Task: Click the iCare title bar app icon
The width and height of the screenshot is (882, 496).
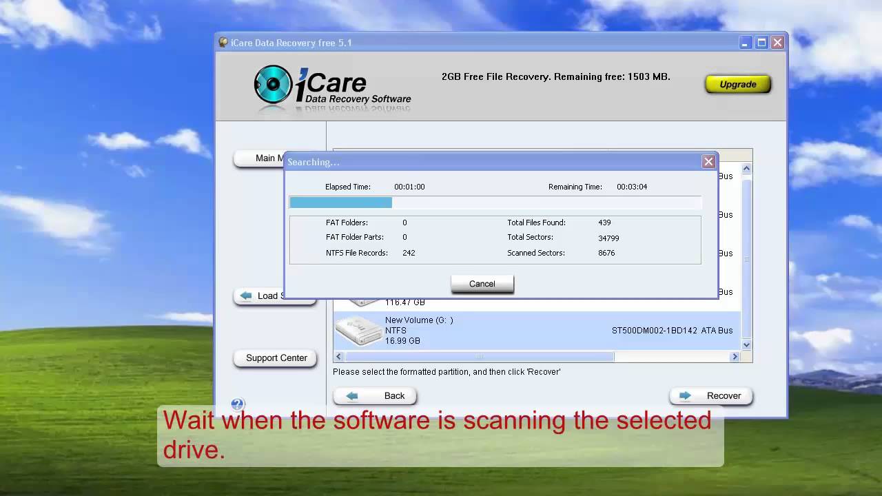Action: pyautogui.click(x=223, y=43)
